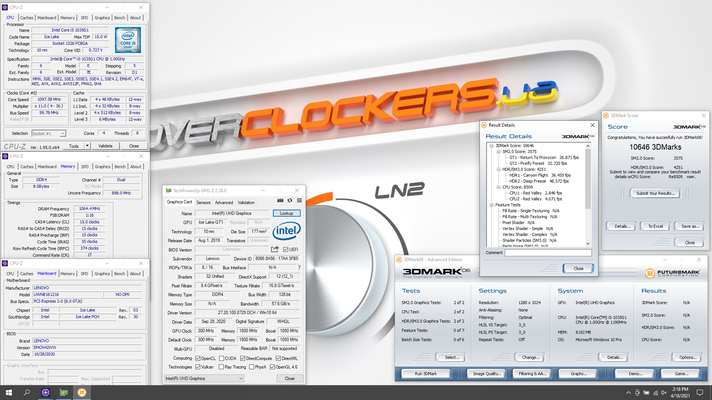Click the Result Details scroll-up arrow
Viewport: 712px width, 400px height.
588,146
